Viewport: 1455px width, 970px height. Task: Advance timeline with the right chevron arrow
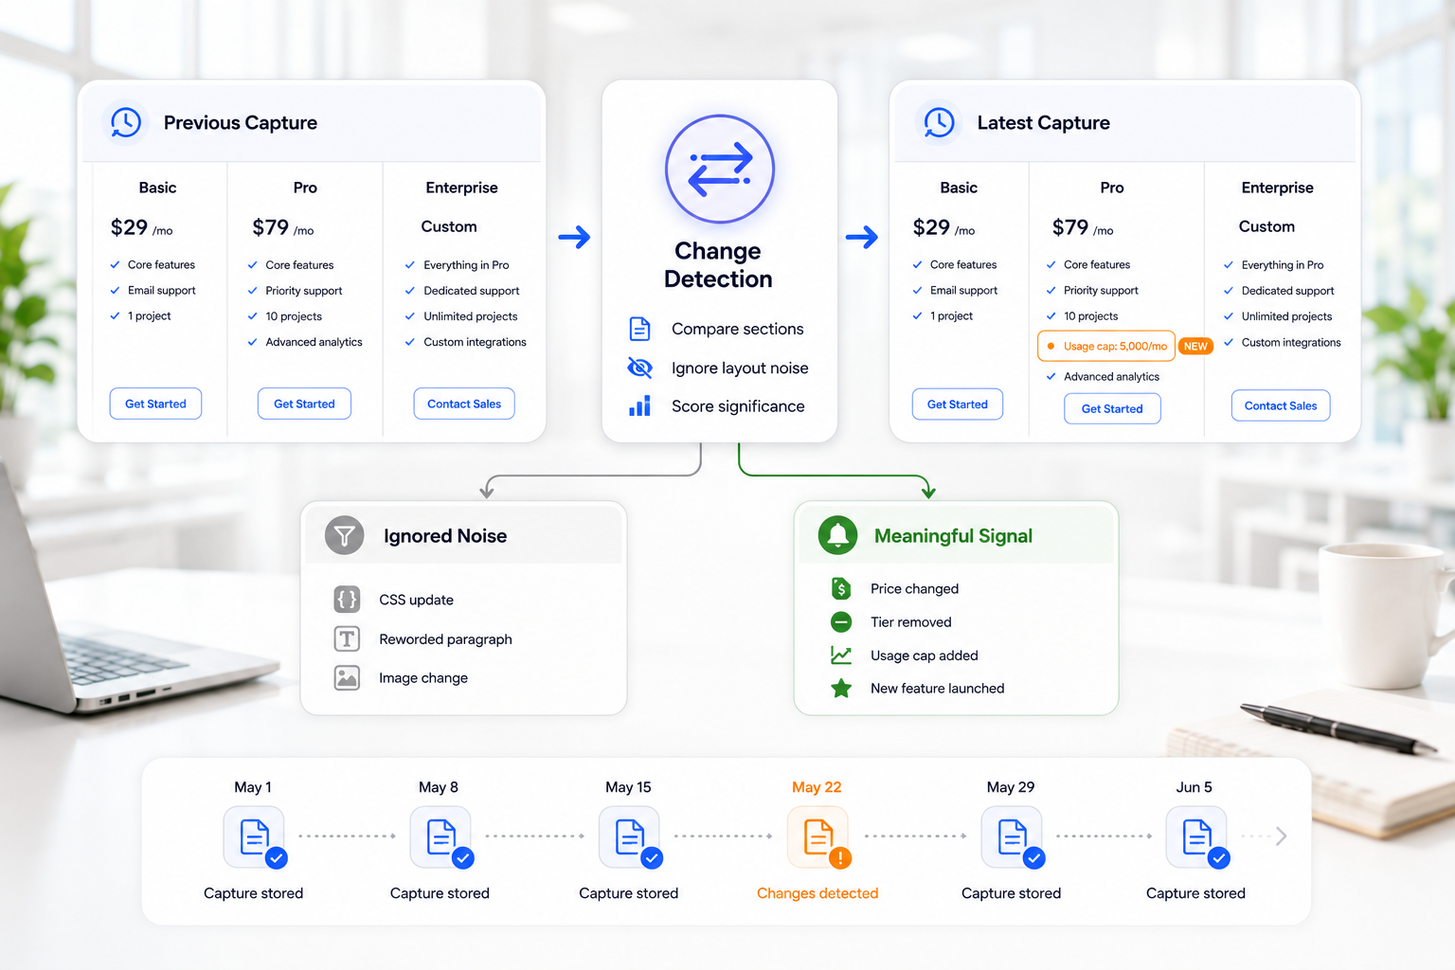click(1281, 836)
